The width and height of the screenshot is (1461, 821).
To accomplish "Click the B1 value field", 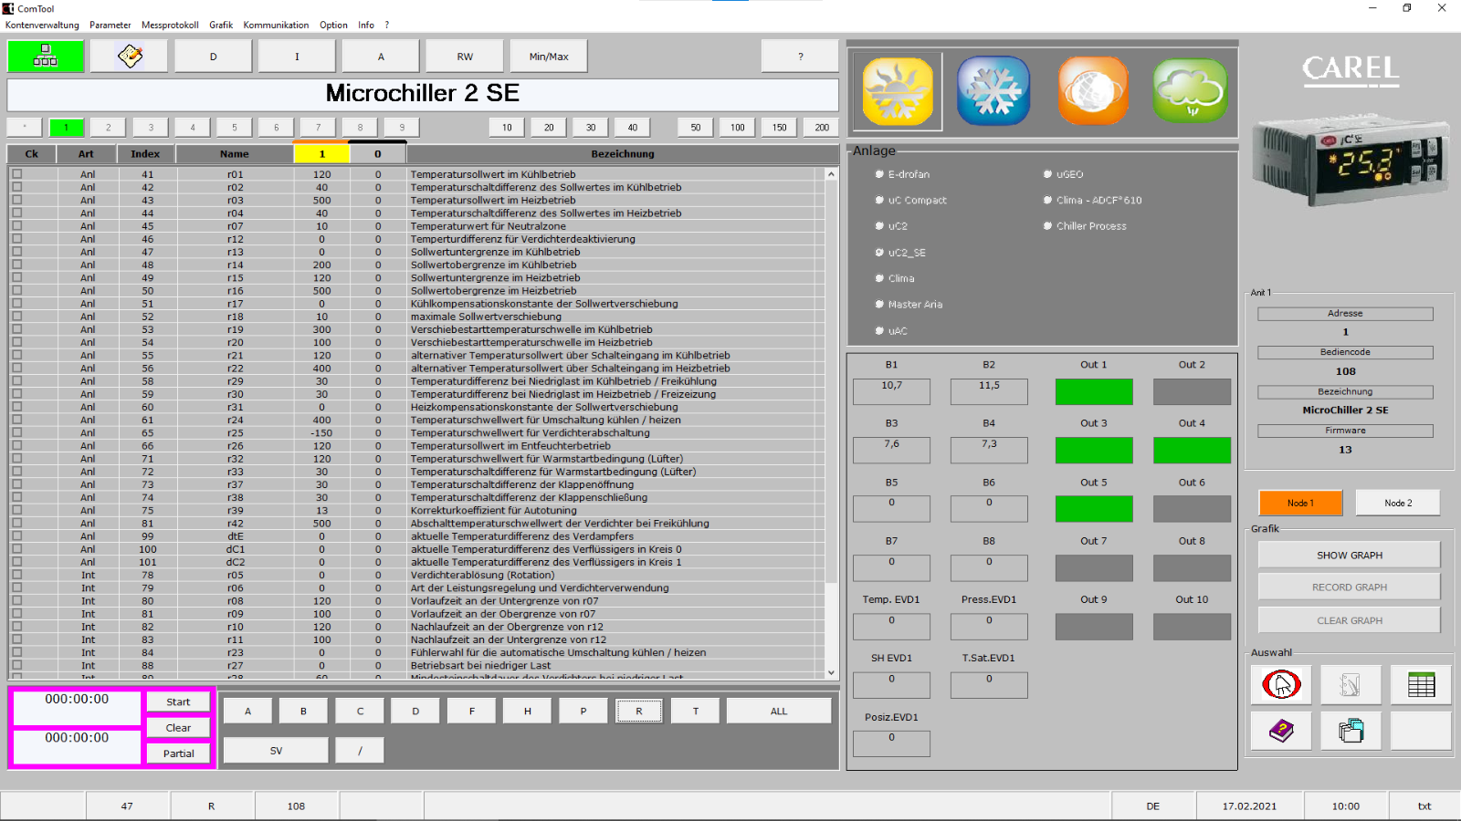I will point(891,391).
